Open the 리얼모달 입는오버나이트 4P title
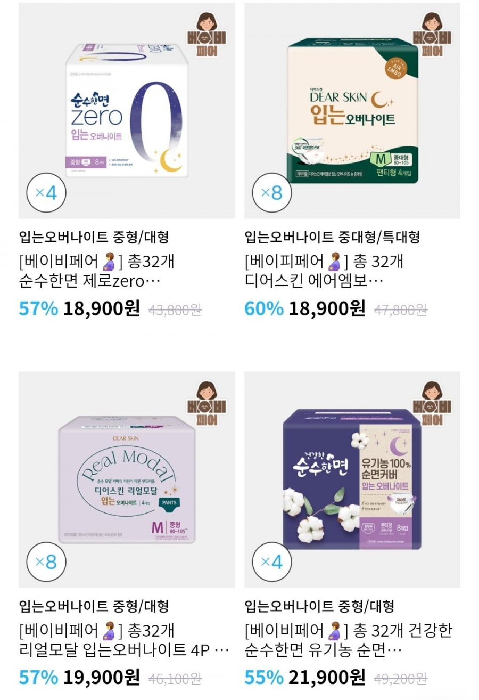Viewport: 479px width, 700px height. coord(124,640)
